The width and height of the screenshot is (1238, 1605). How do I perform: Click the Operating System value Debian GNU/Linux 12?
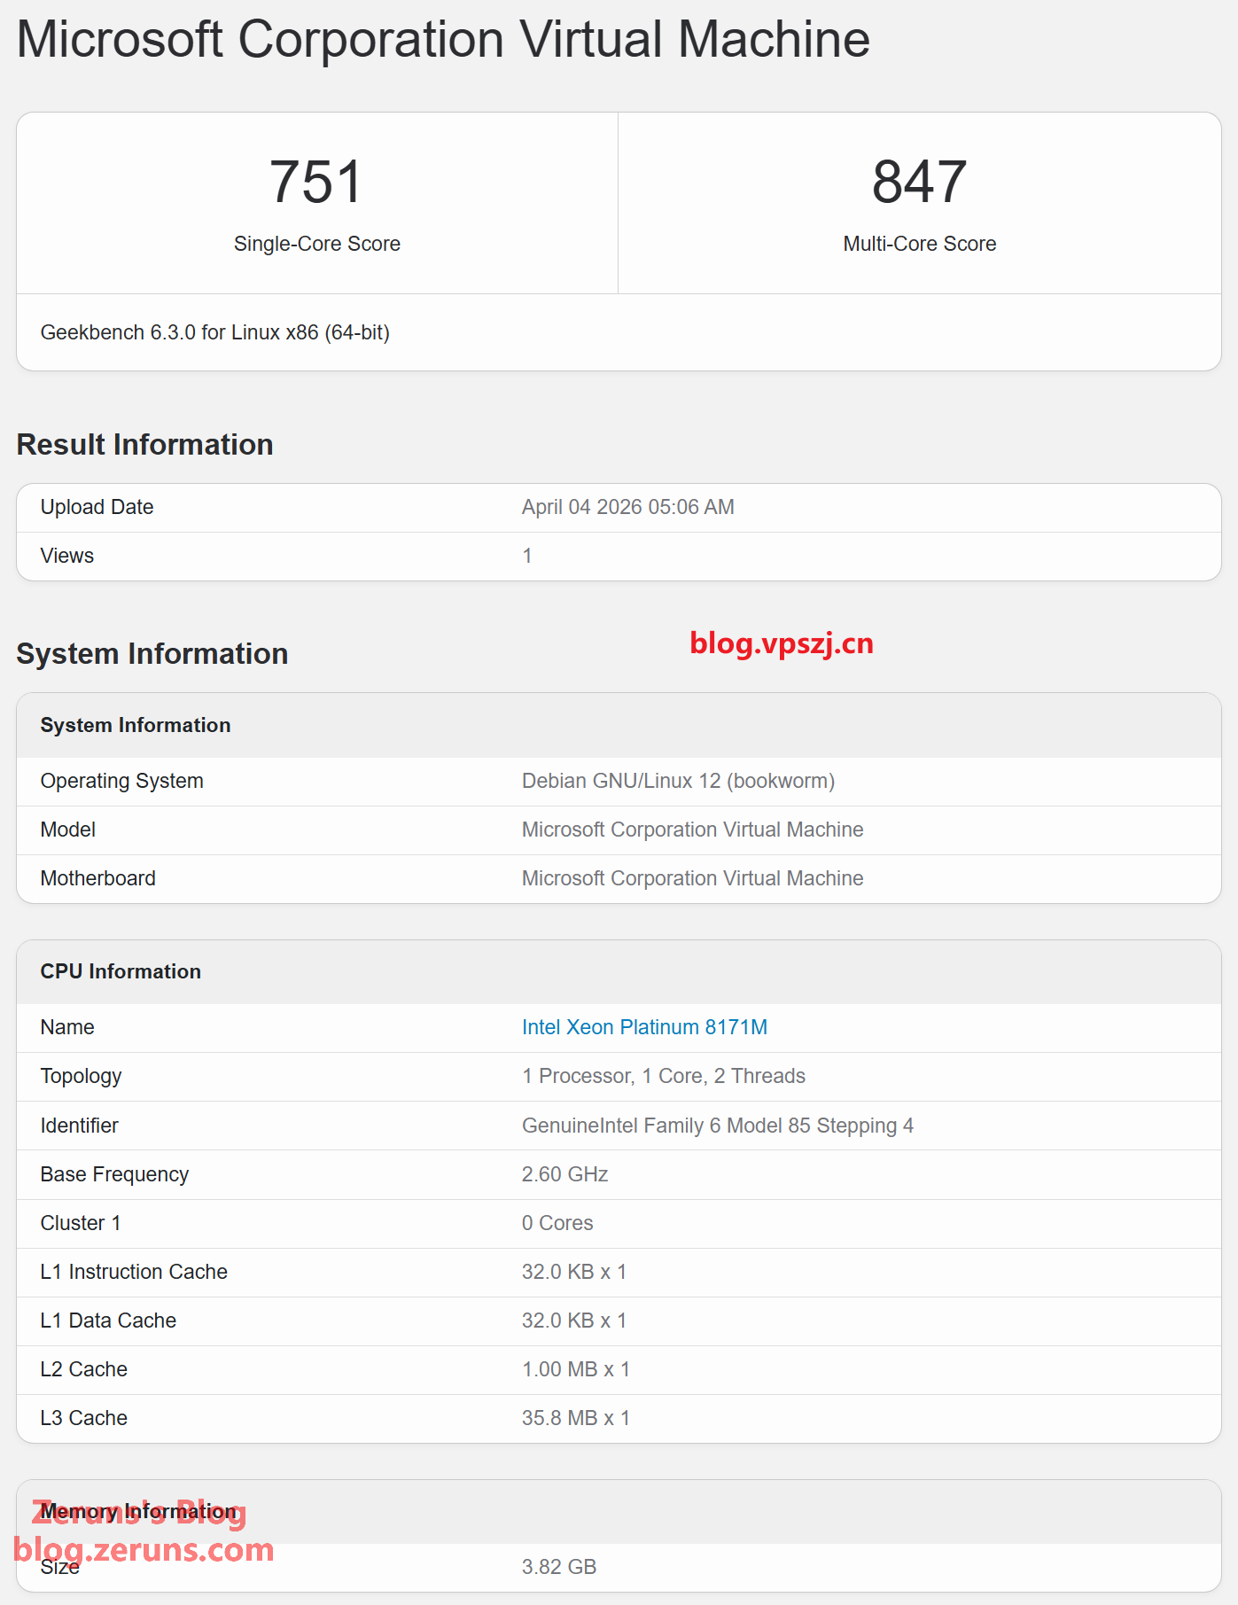678,781
